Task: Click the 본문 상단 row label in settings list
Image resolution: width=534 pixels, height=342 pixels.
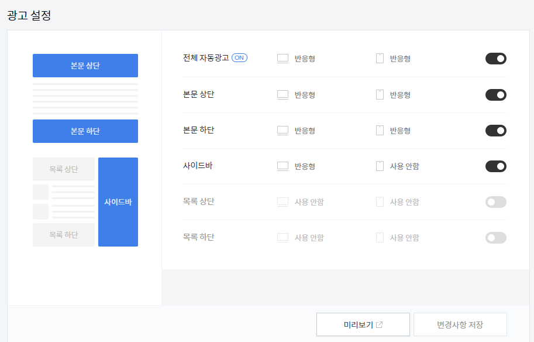Action: (x=198, y=94)
